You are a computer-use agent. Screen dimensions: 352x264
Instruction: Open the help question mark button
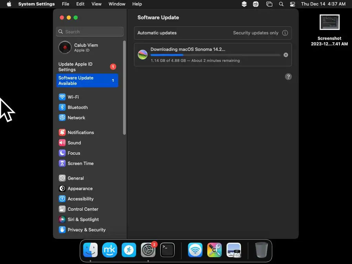[x=288, y=77]
